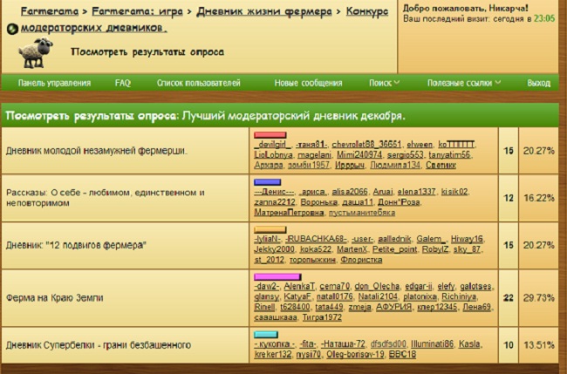Open voter profile Jekky2000

(275, 249)
